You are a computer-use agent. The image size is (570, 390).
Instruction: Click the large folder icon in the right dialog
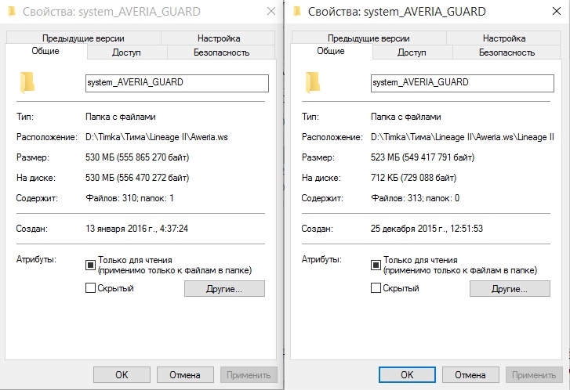point(313,82)
